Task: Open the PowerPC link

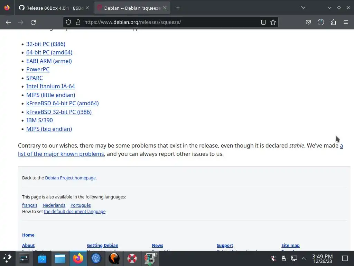Action: click(38, 69)
